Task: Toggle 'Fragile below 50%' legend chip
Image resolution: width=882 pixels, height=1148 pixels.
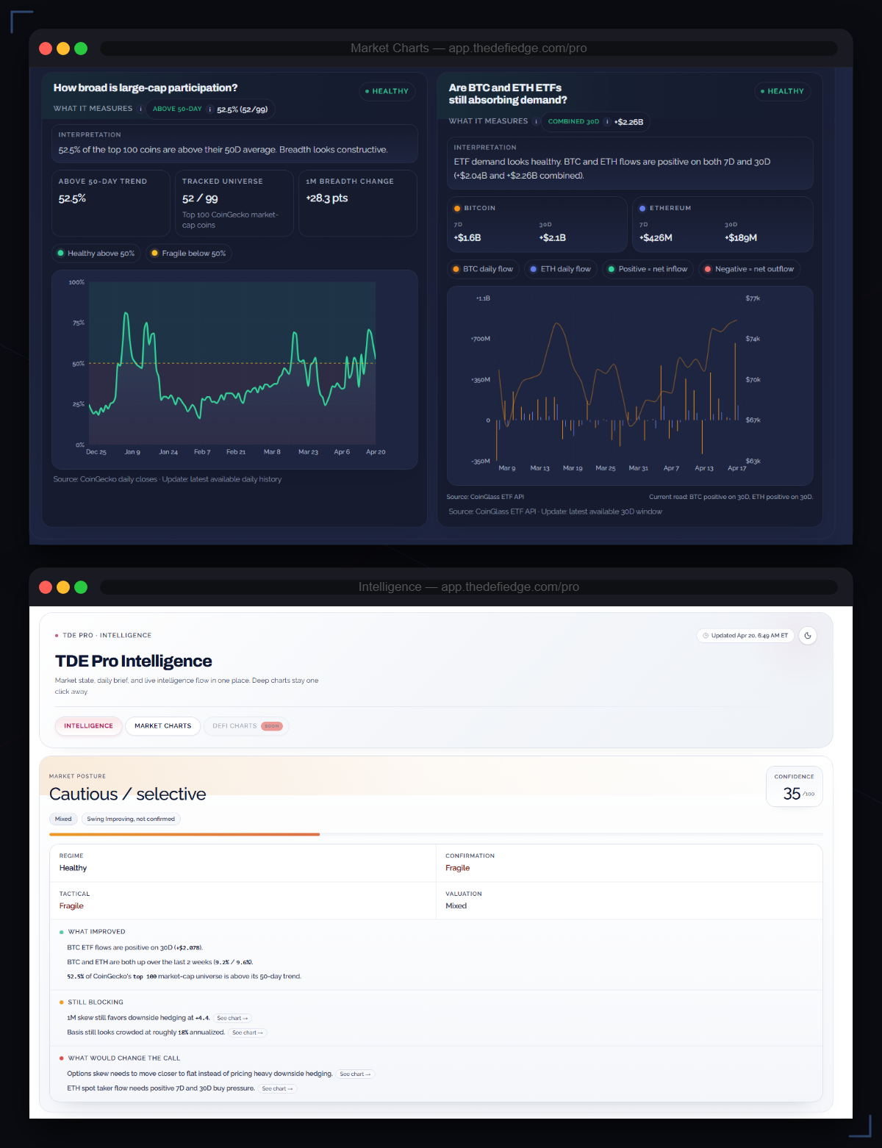Action: point(188,254)
